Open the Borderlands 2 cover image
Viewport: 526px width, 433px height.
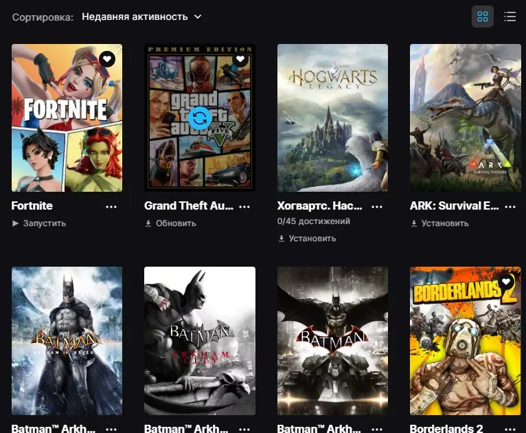coord(466,341)
